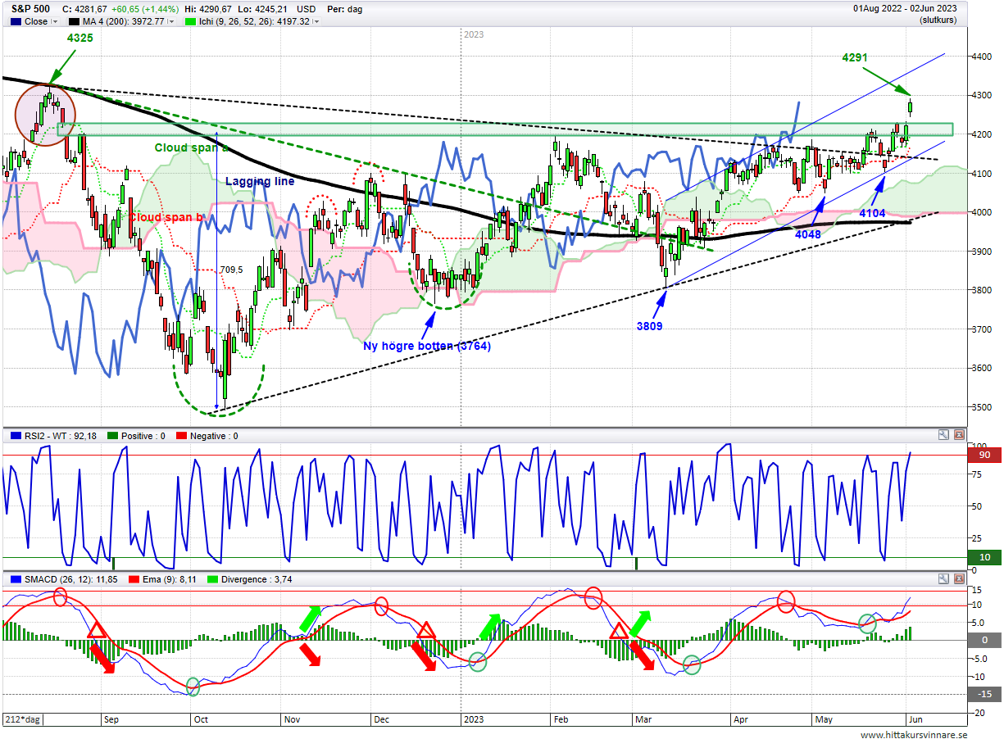
Task: Click the '4048' support annotation
Action: click(810, 233)
